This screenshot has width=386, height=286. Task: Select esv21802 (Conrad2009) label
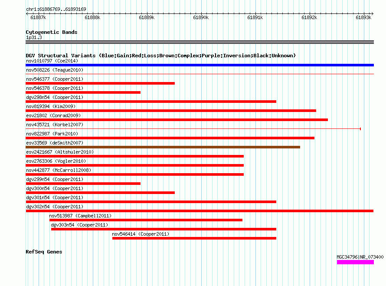(x=53, y=115)
